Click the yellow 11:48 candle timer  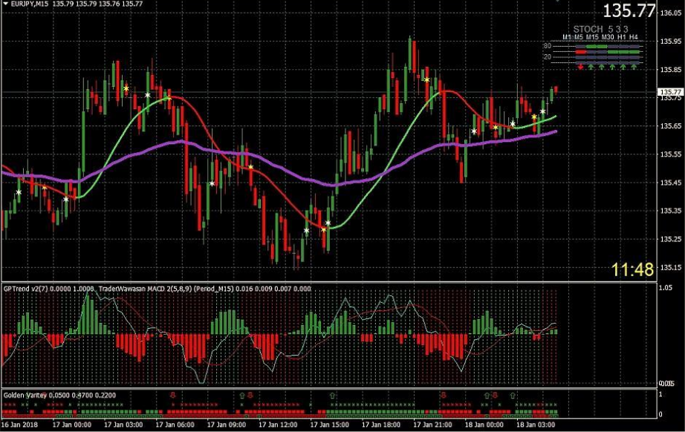[632, 269]
